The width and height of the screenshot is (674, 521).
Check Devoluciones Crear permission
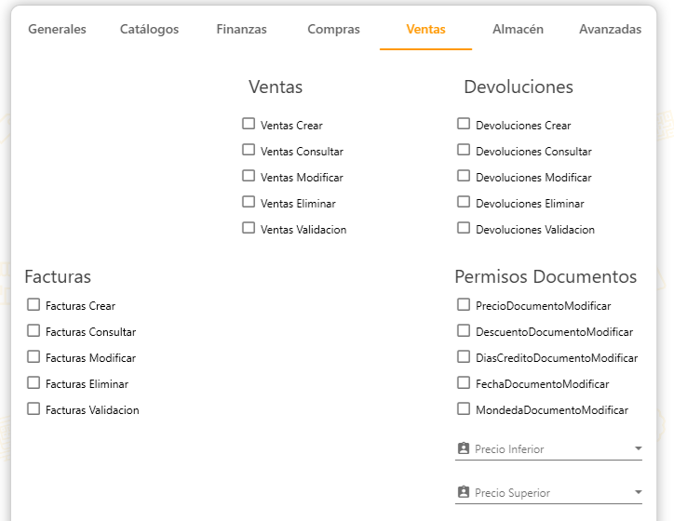click(x=464, y=124)
